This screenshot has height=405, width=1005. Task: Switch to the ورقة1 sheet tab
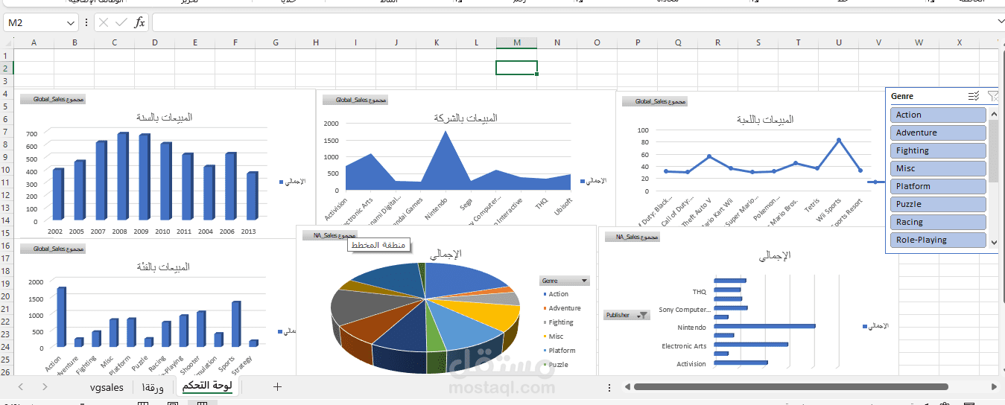[152, 387]
